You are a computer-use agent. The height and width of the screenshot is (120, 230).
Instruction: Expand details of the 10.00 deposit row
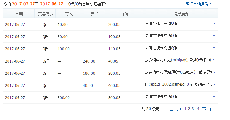tap(214, 23)
